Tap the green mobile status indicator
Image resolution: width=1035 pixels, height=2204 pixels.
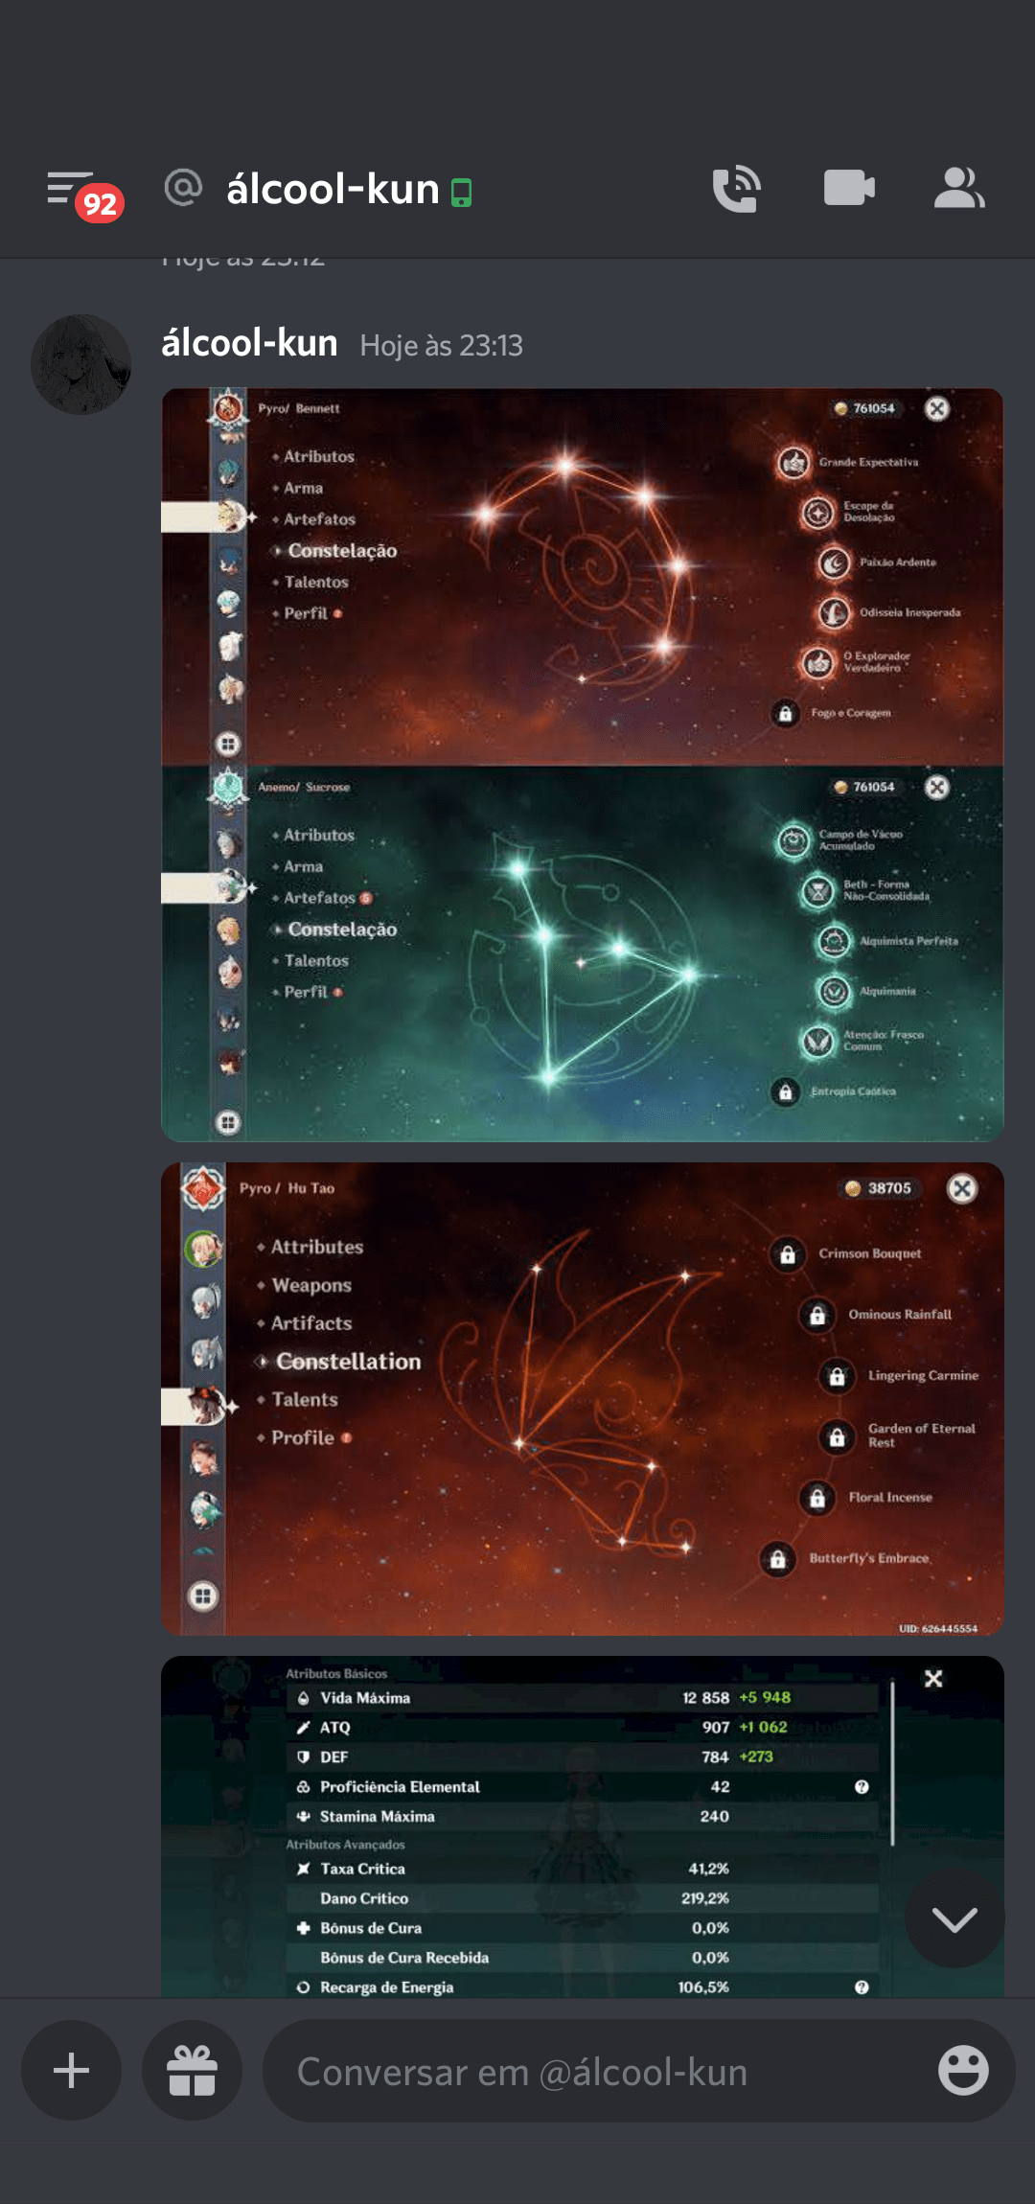461,193
